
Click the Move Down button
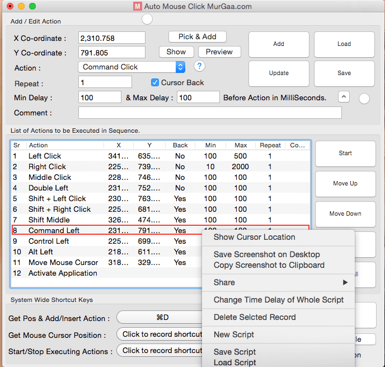(345, 214)
